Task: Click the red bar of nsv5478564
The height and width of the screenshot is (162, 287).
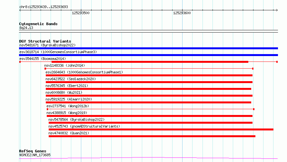Action: [x=151, y=123]
